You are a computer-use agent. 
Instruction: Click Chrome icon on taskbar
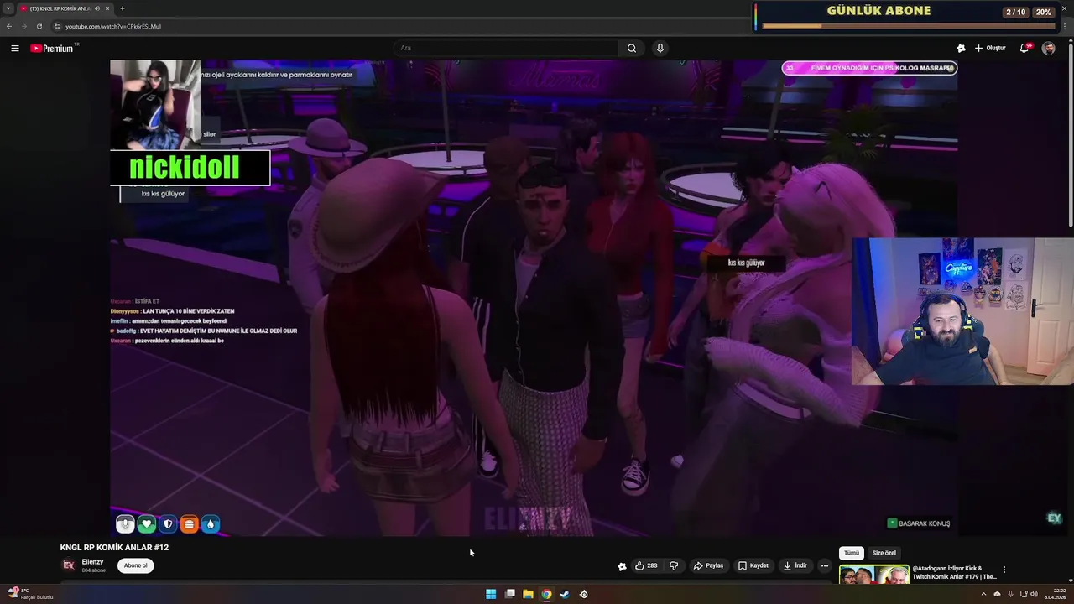546,594
